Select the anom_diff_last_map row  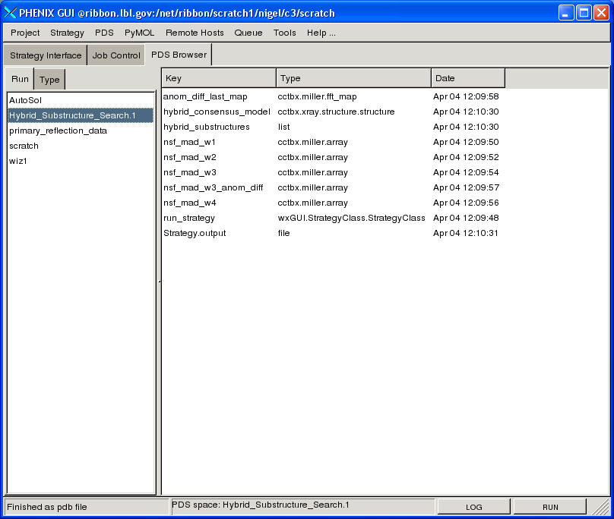coord(205,96)
